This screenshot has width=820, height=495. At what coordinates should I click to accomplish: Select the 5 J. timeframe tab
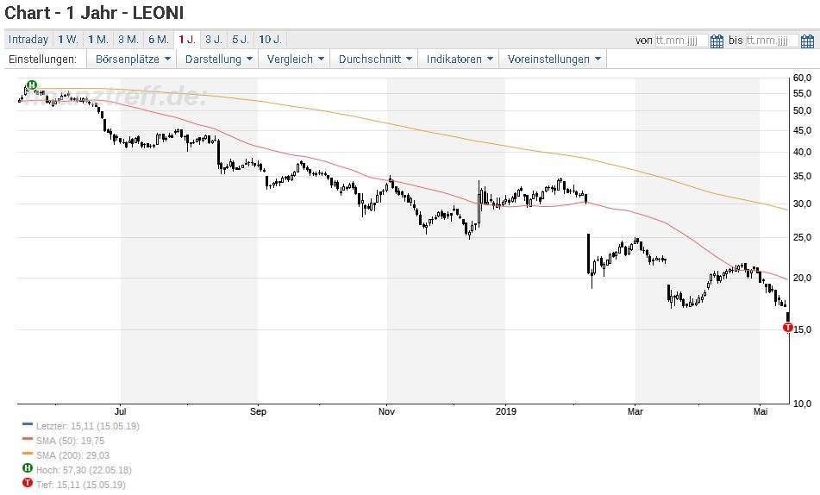[x=240, y=40]
